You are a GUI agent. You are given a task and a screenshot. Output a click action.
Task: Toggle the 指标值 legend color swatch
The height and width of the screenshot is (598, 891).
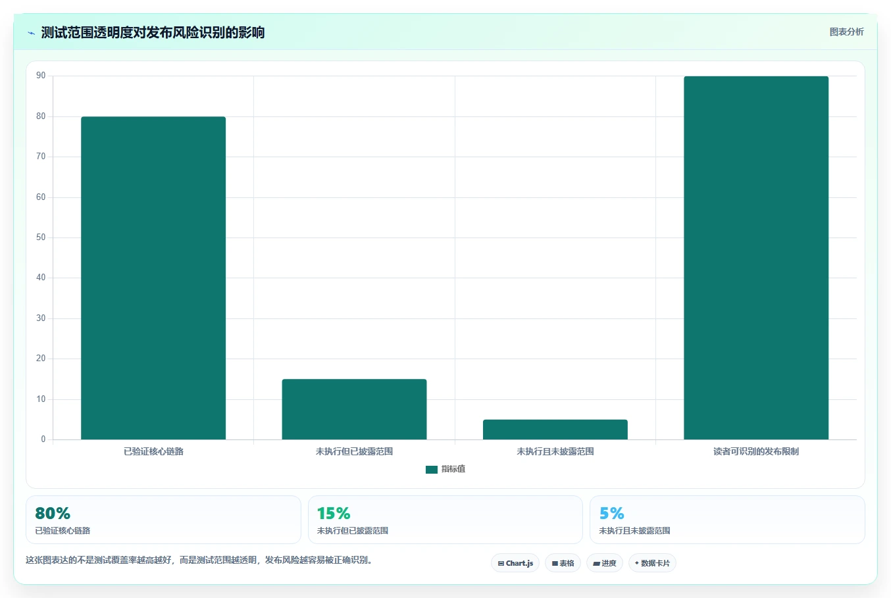pos(432,470)
